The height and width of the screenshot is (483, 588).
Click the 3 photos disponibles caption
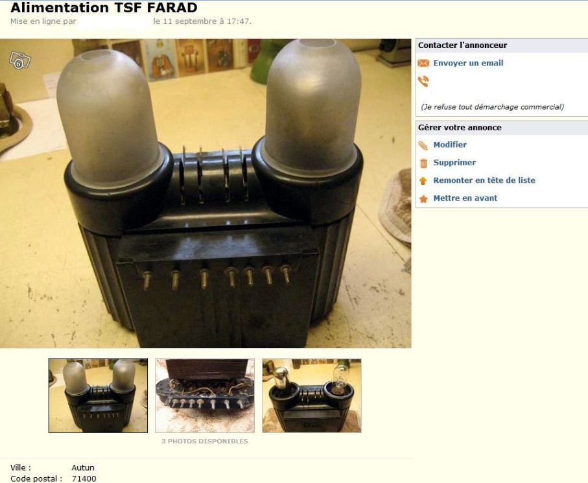[205, 441]
